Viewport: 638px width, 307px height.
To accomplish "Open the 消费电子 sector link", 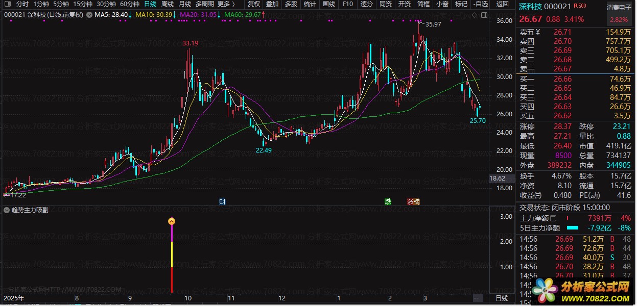I will (619, 8).
